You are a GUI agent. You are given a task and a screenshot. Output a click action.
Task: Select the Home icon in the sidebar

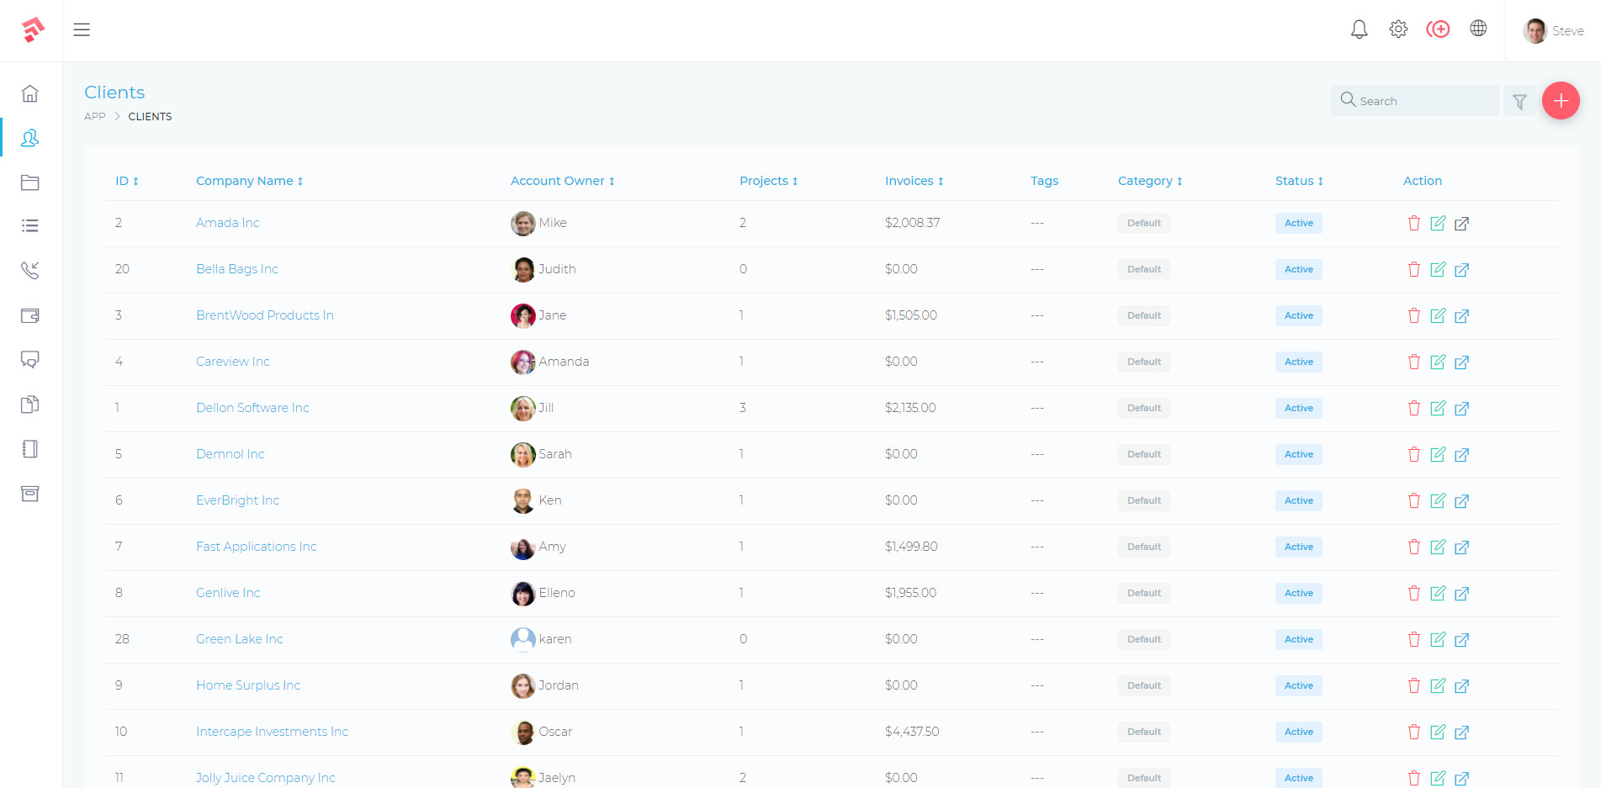(x=30, y=94)
